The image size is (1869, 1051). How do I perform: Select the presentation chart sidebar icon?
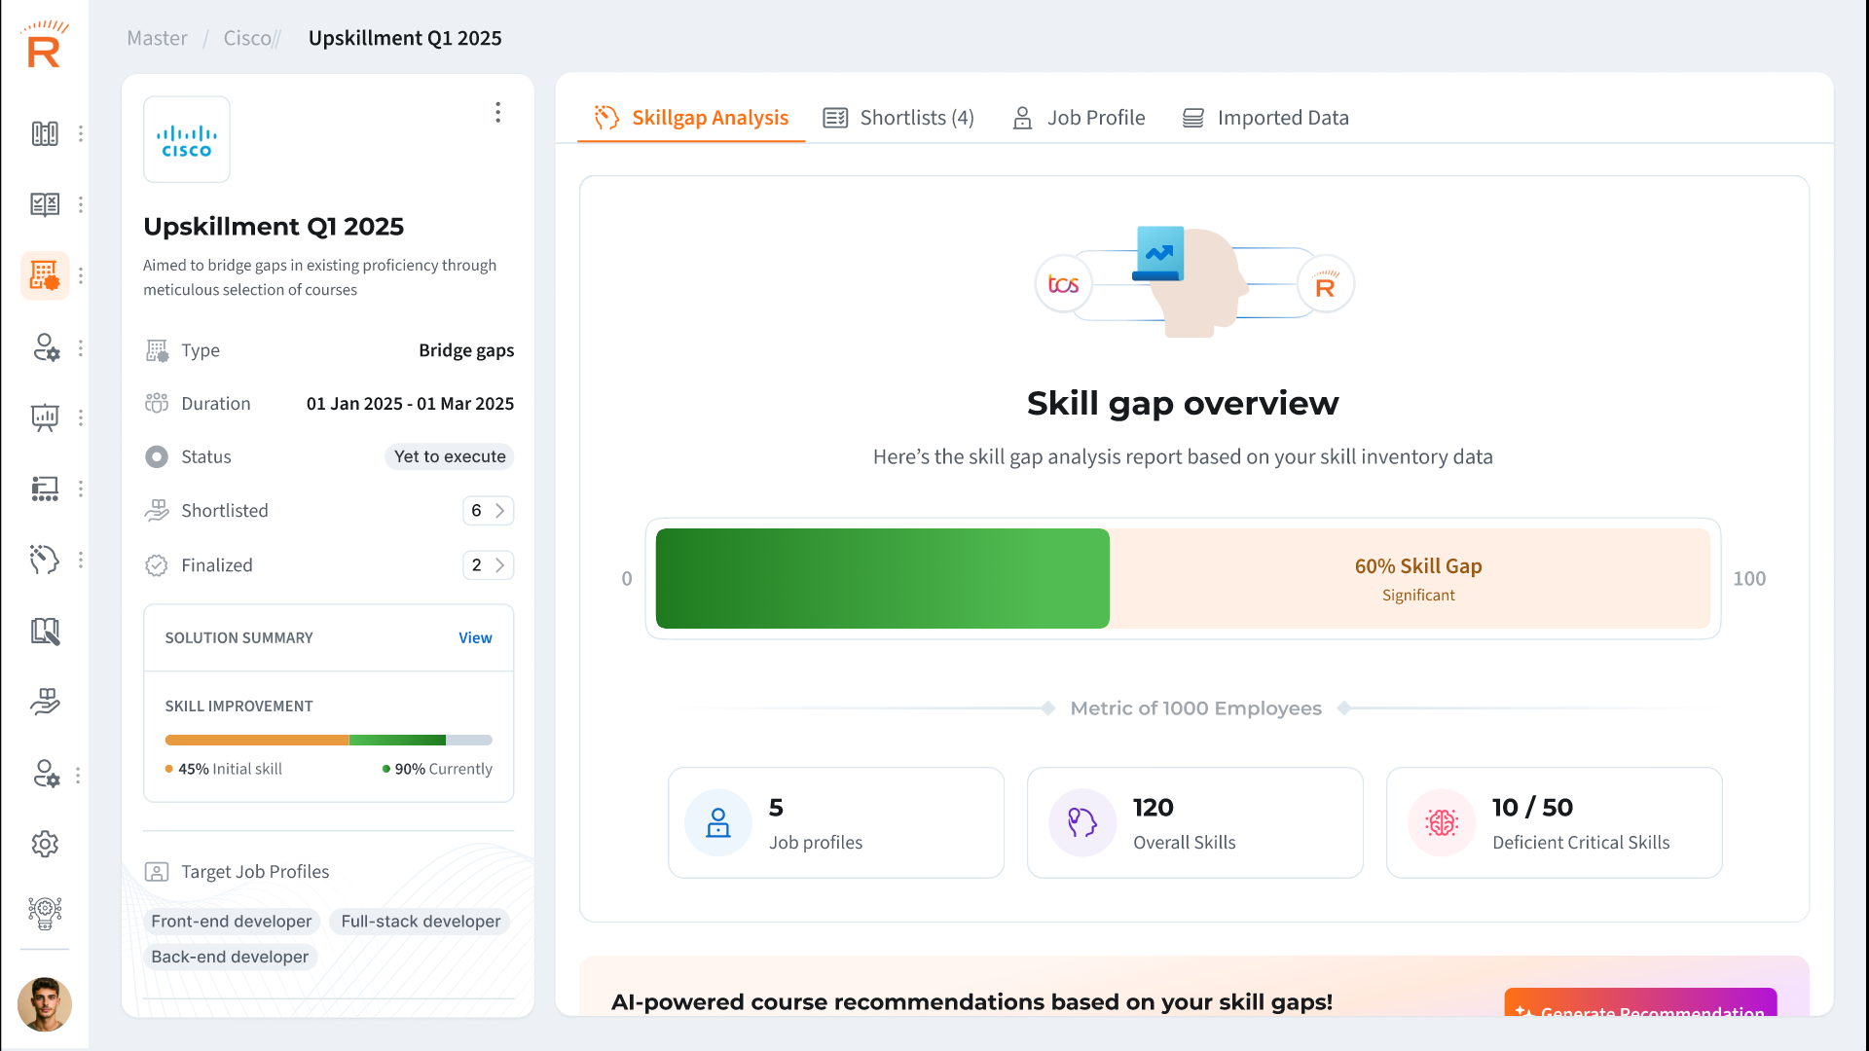(x=45, y=417)
